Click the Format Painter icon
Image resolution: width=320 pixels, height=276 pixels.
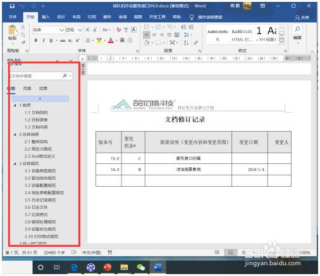click(23, 42)
